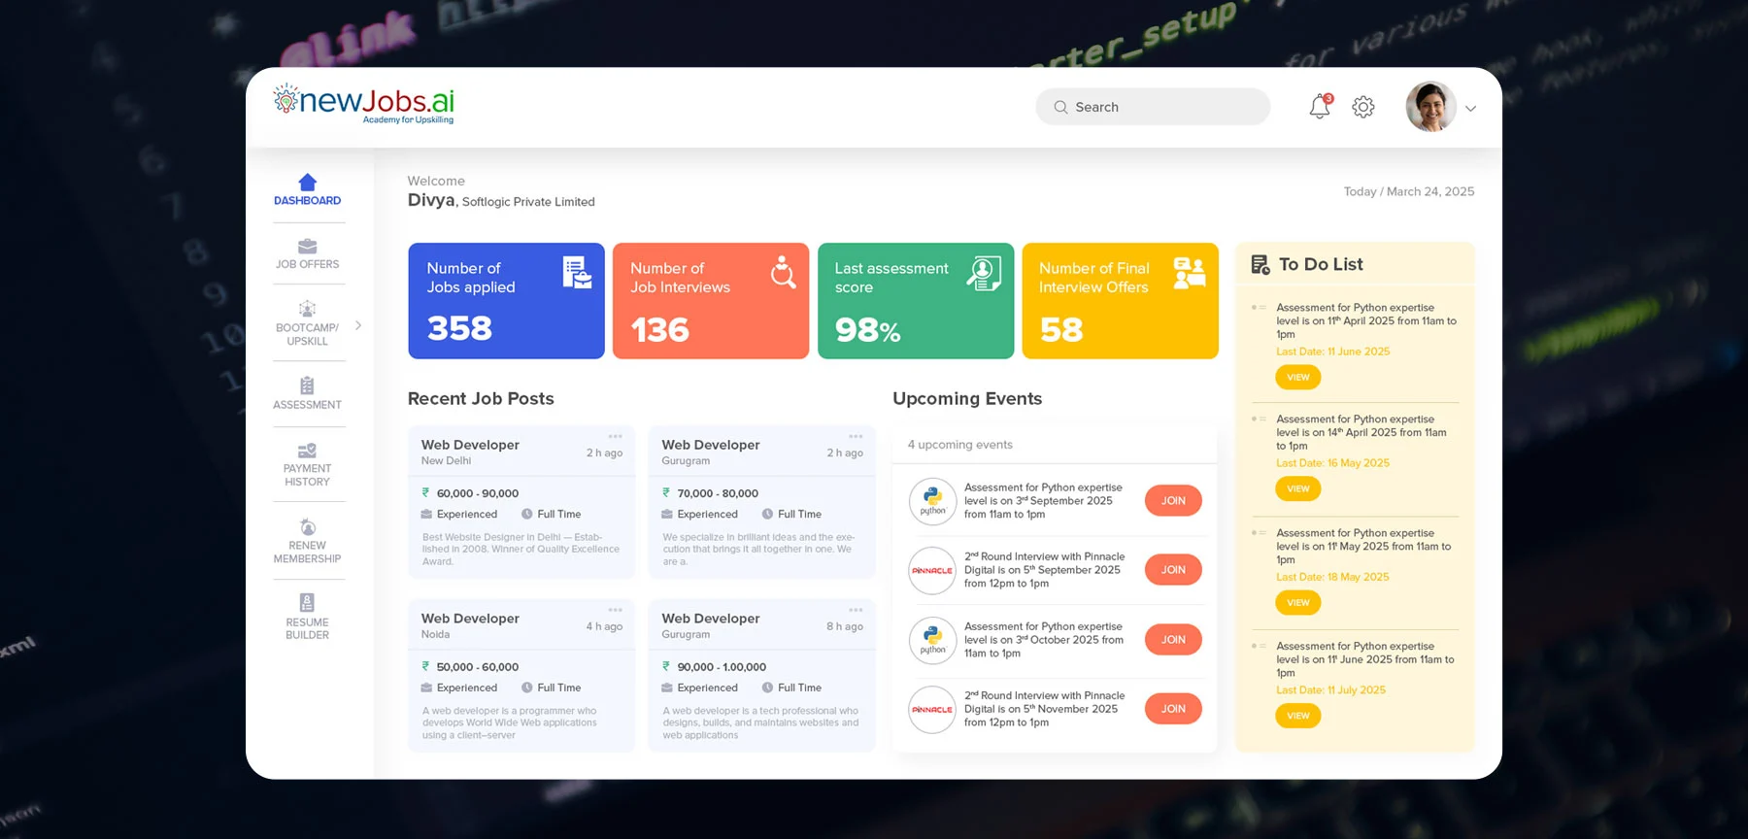Join the 3rd September Python assessment
Screen dimensions: 1748x839
pyautogui.click(x=1173, y=501)
